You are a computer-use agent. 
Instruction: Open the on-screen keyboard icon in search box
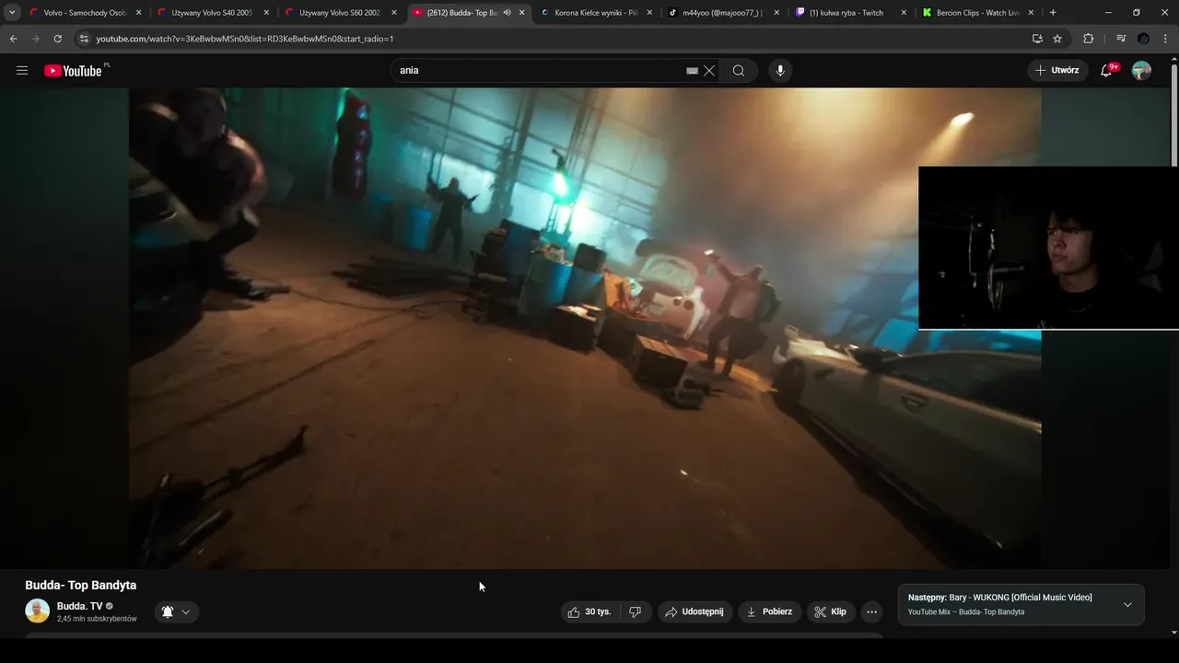[692, 71]
